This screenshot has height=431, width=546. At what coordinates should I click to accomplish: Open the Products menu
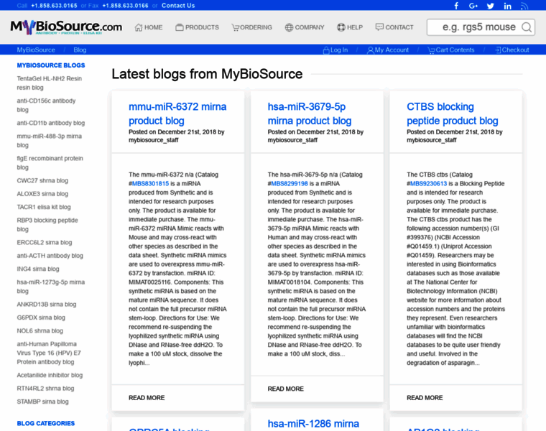click(x=197, y=27)
